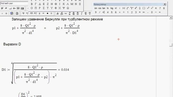The width and height of the screenshot is (173, 97).
Task: Click digit 5 in Calculator palette
Action: click(112, 12)
